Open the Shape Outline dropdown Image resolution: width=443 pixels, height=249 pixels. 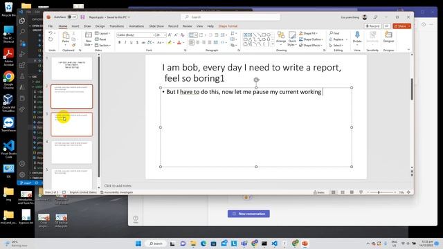(311, 39)
